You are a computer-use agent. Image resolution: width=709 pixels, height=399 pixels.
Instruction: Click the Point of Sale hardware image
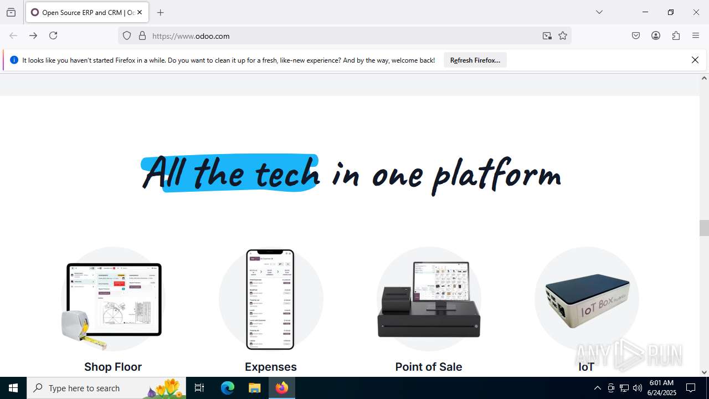pyautogui.click(x=429, y=299)
